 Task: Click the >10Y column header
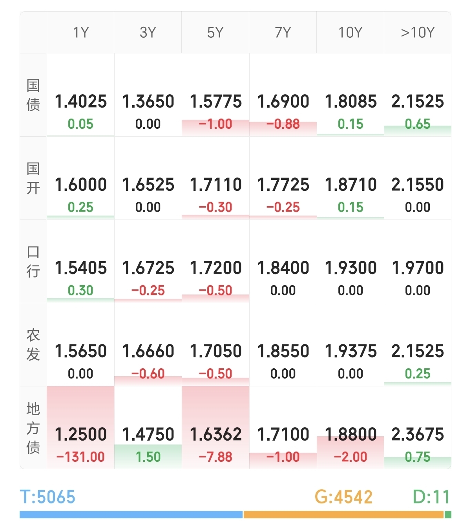(x=418, y=33)
